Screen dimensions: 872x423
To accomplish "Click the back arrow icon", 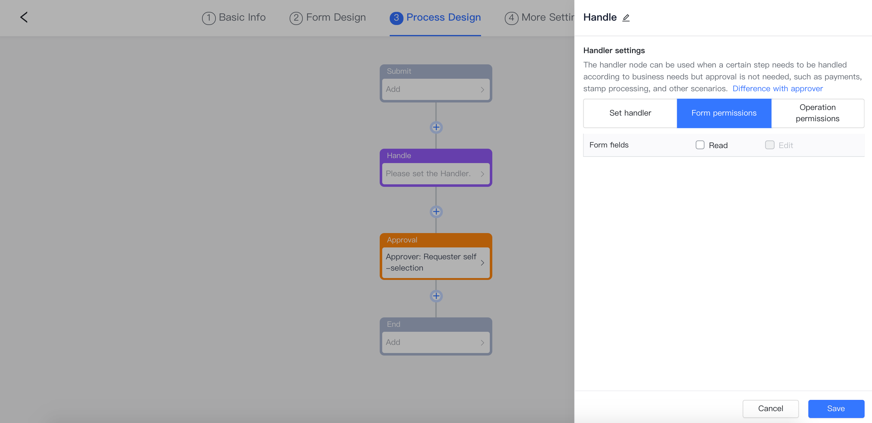I will pyautogui.click(x=24, y=17).
